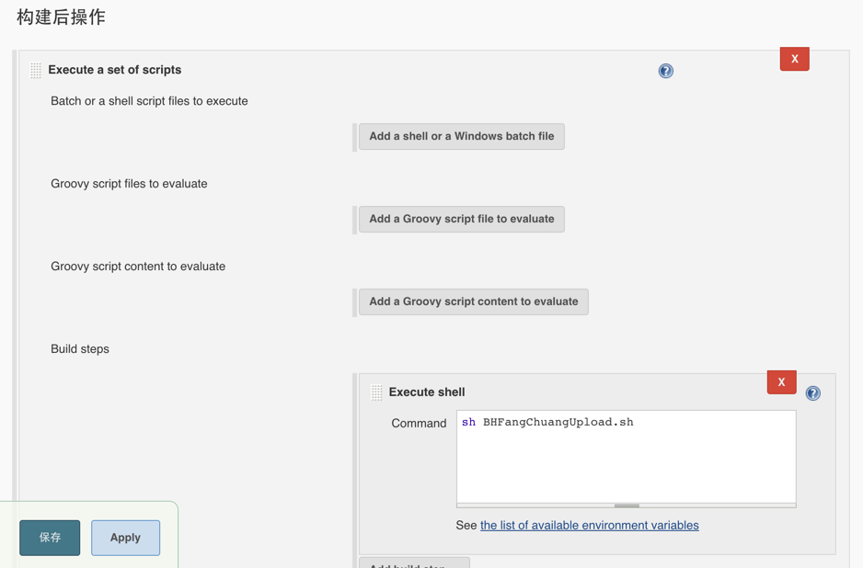Open the list of available environment variables link
Viewport: 863px width, 568px height.
tap(589, 526)
